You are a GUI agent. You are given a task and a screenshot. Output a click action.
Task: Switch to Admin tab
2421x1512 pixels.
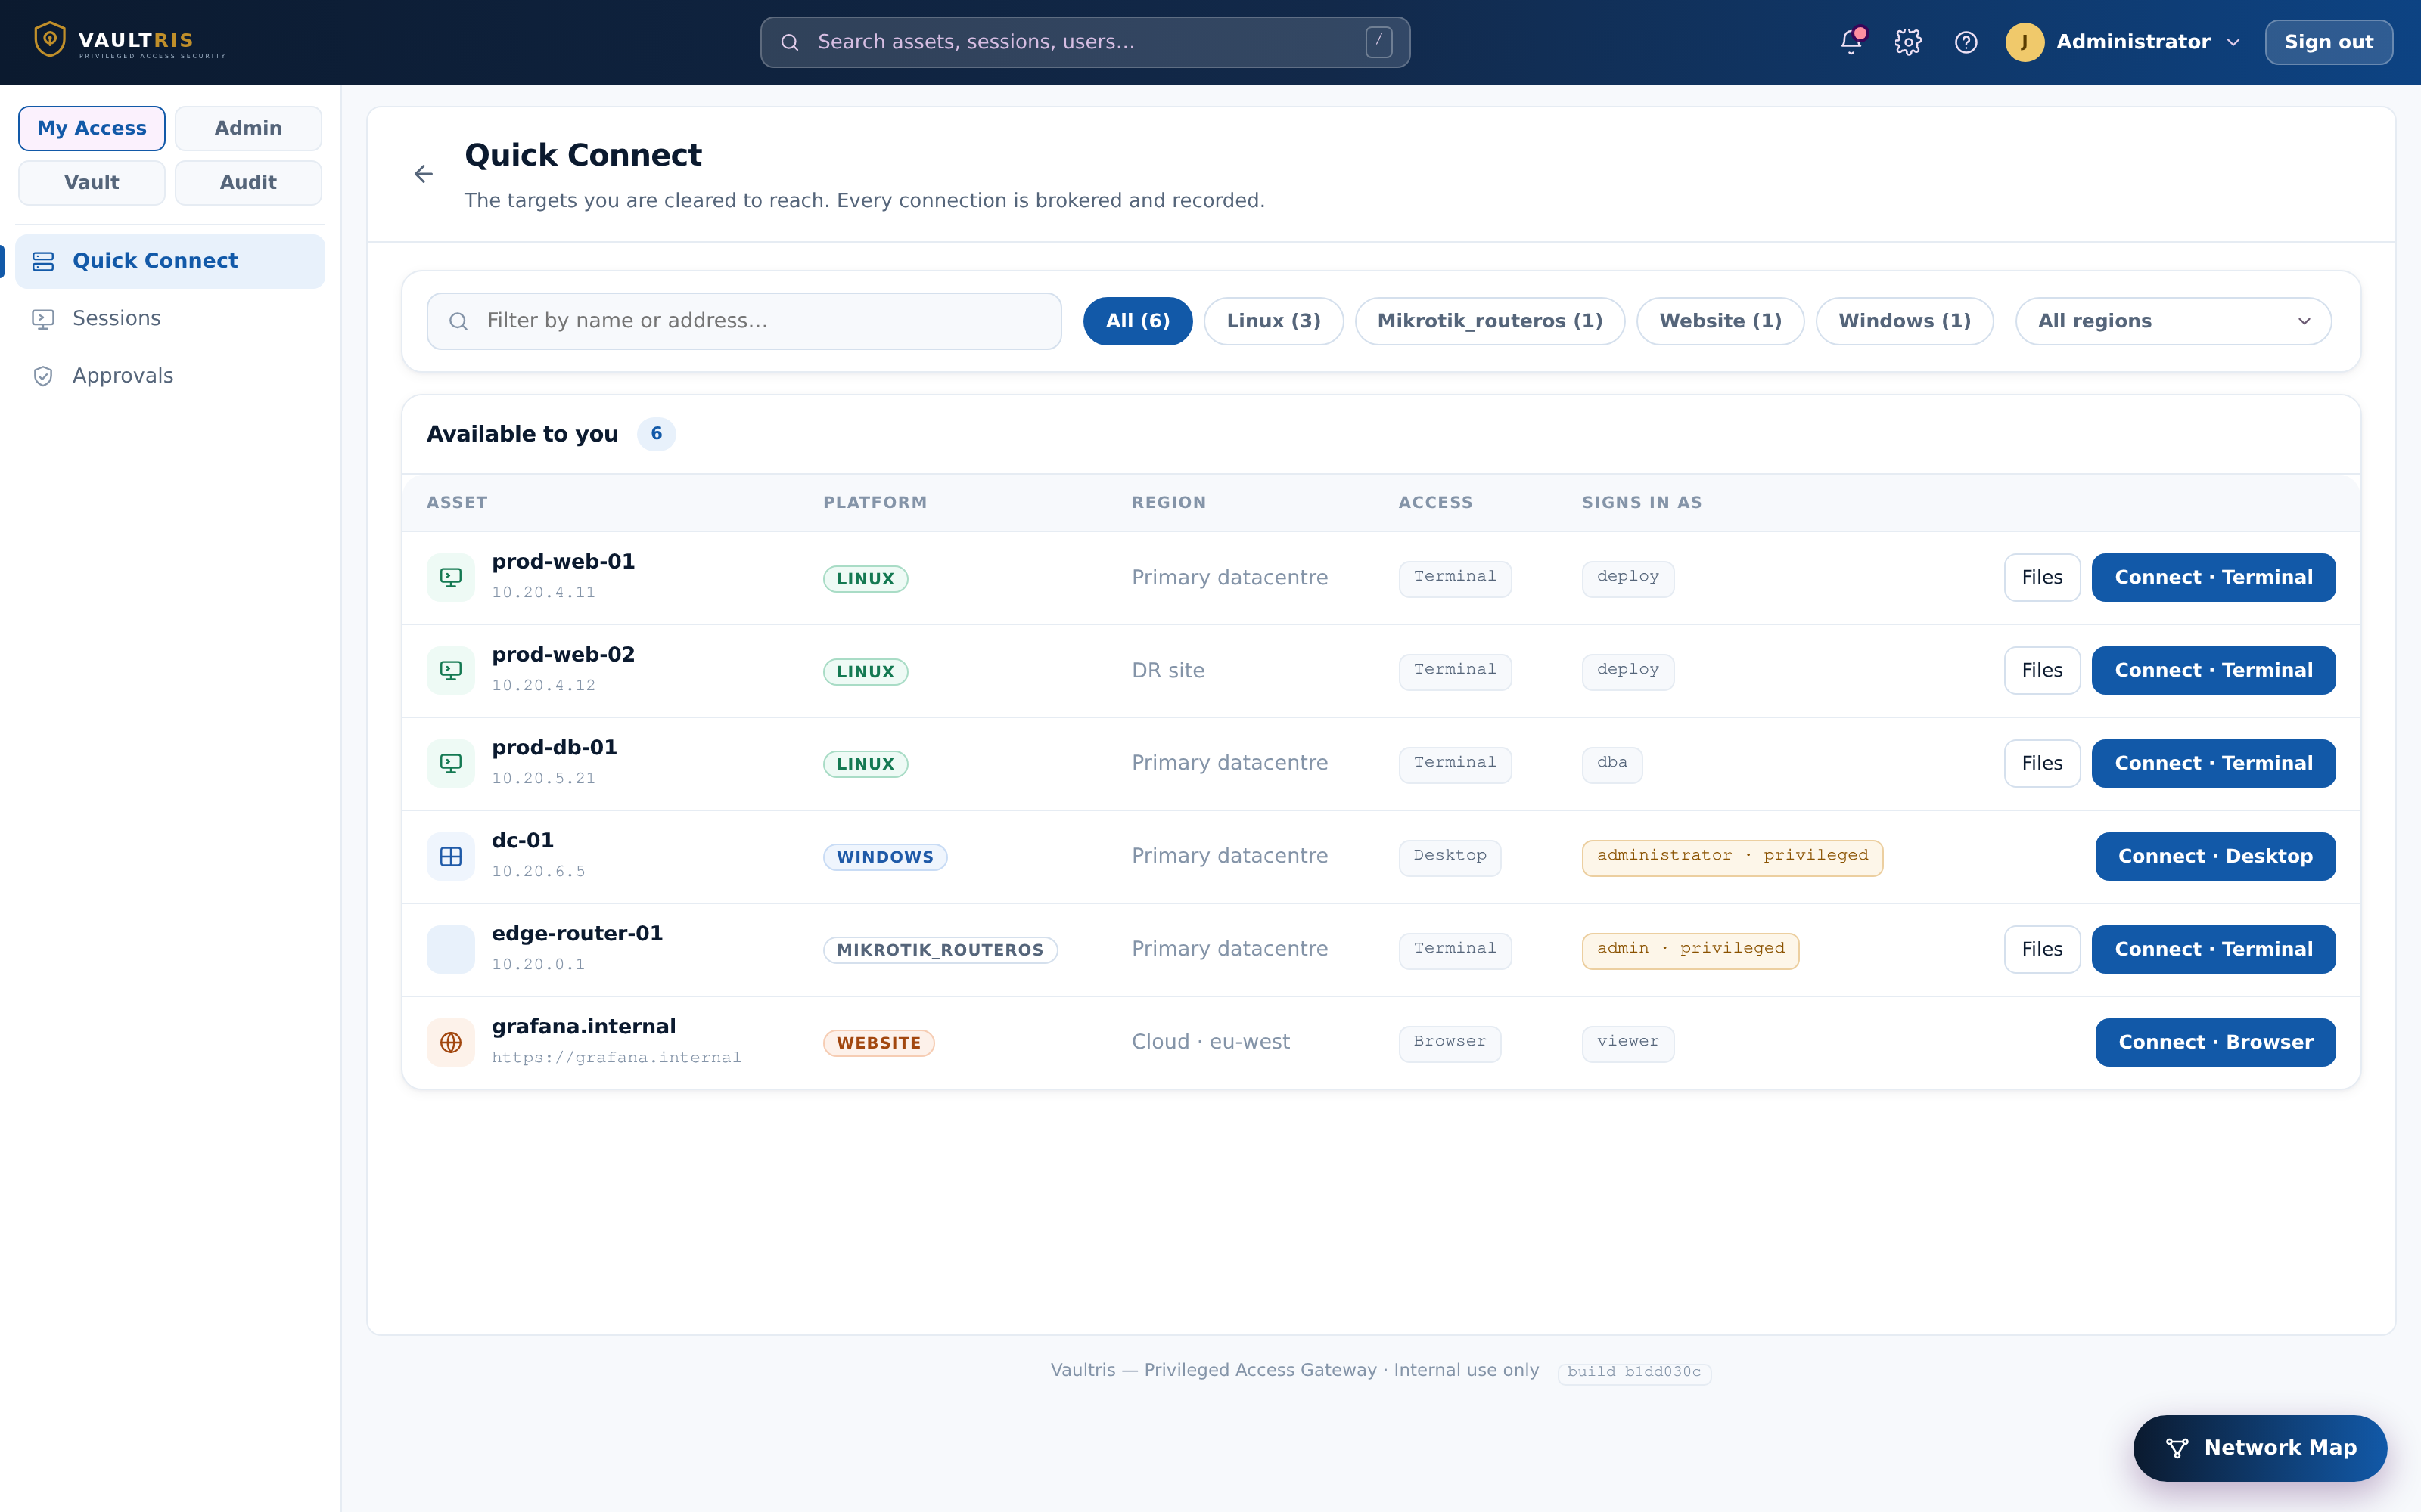[248, 128]
